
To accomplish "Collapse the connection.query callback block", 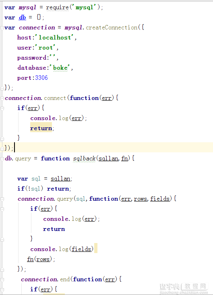I will click(x=2, y=199).
